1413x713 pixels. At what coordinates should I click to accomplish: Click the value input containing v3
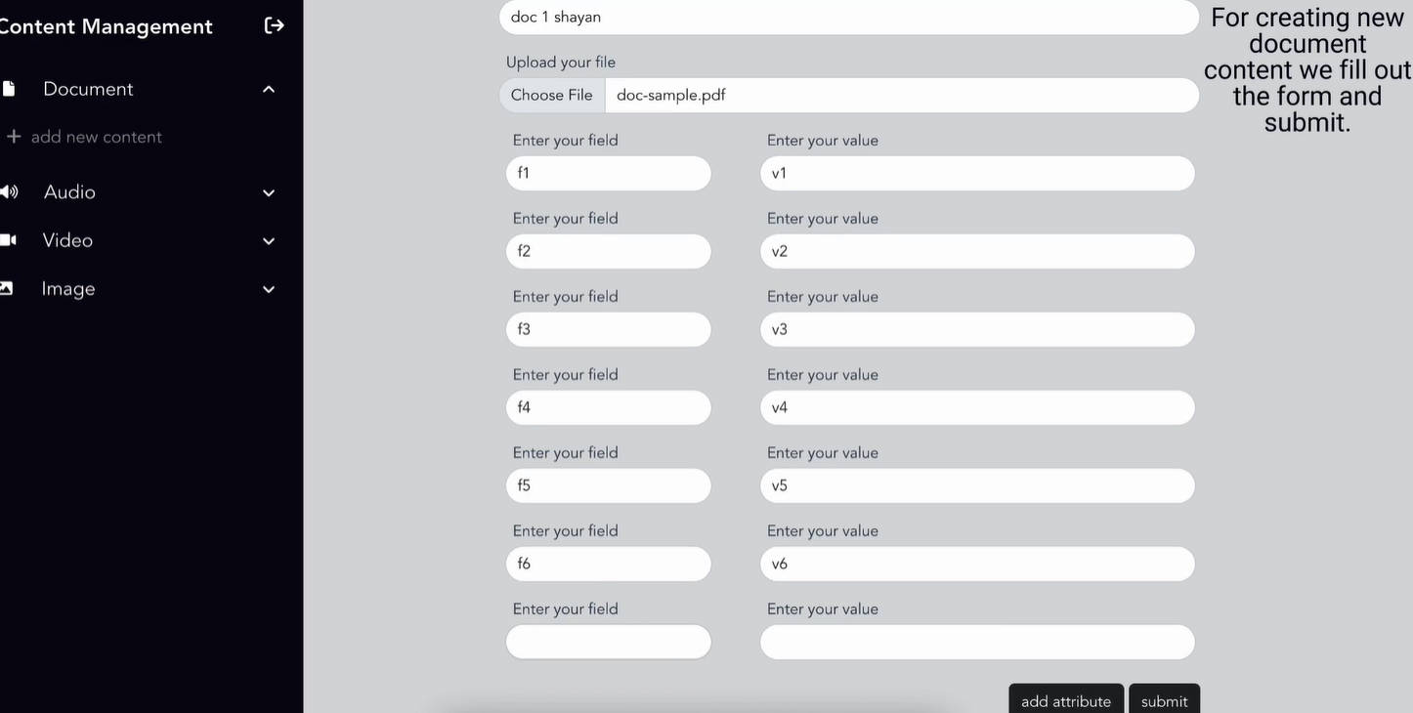pyautogui.click(x=977, y=329)
